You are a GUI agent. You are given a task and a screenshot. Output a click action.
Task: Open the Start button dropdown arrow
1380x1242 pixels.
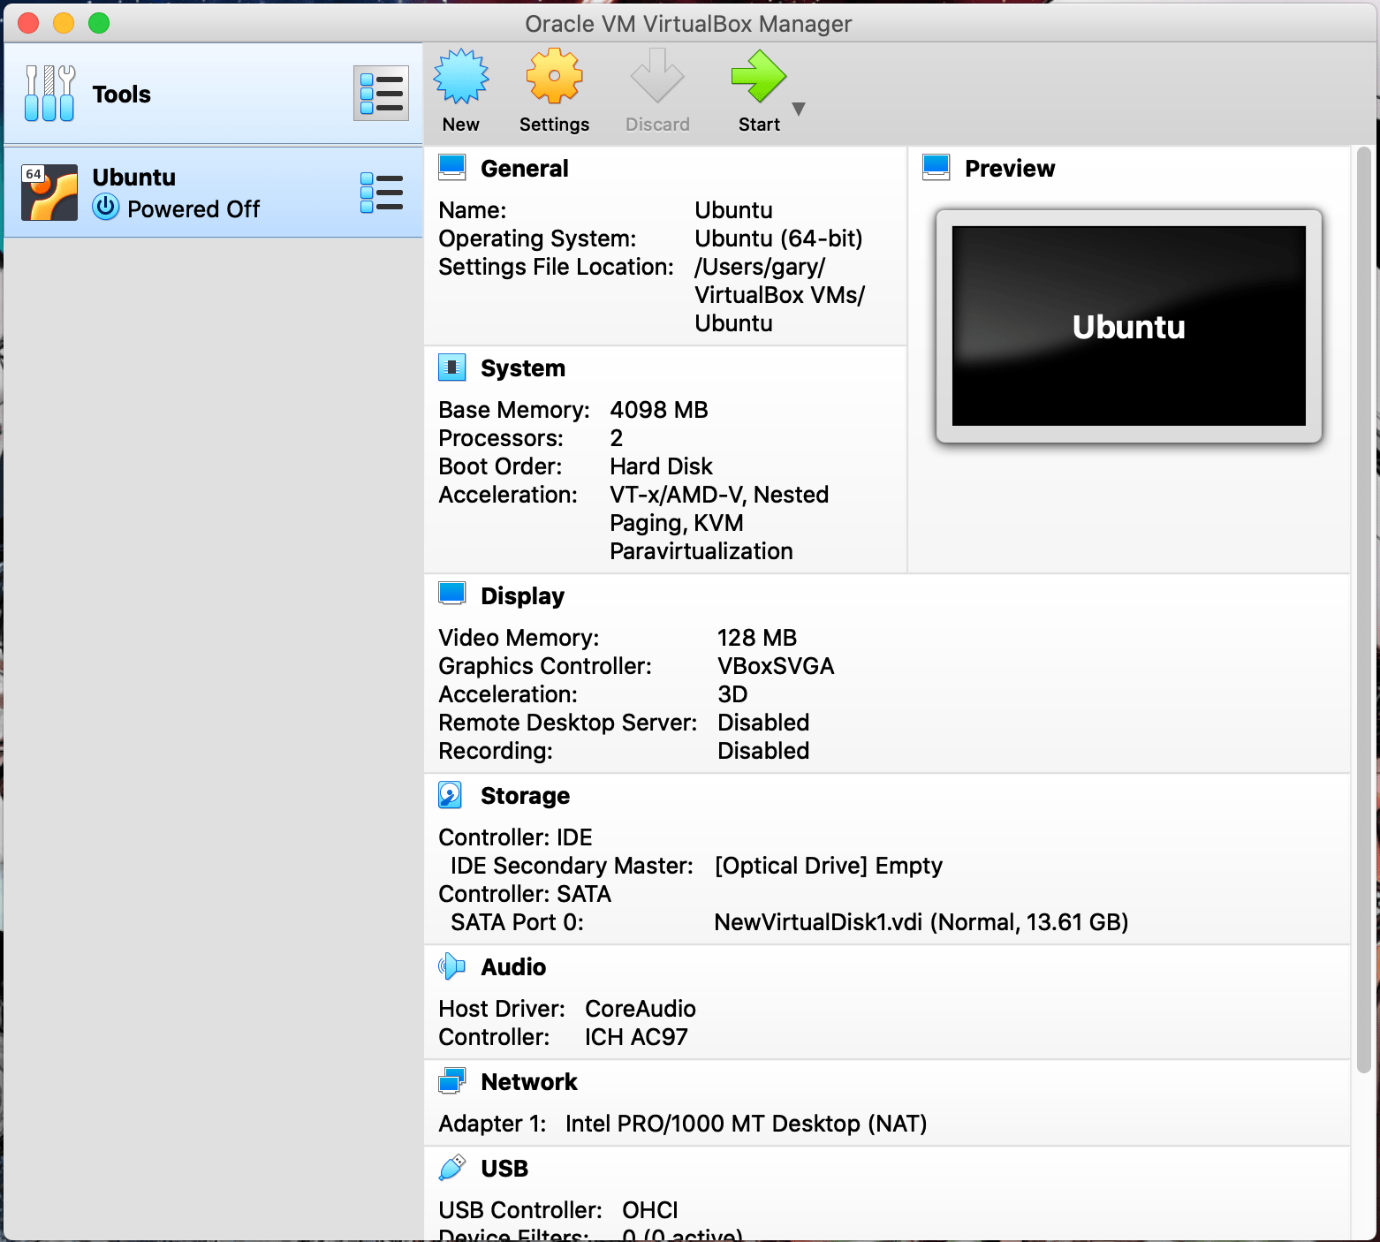point(798,109)
